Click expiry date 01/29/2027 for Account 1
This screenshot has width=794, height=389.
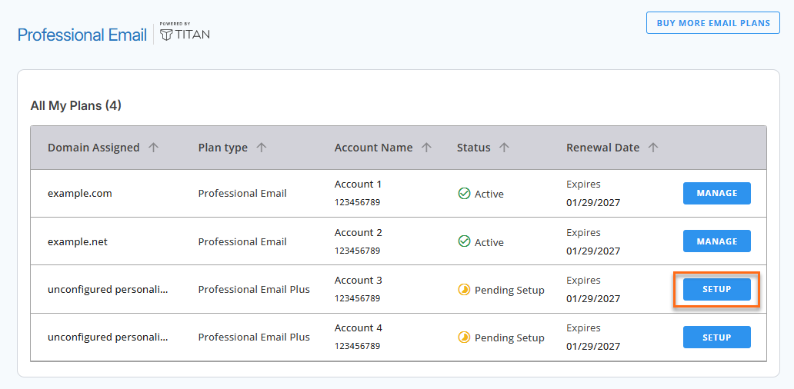click(x=593, y=203)
